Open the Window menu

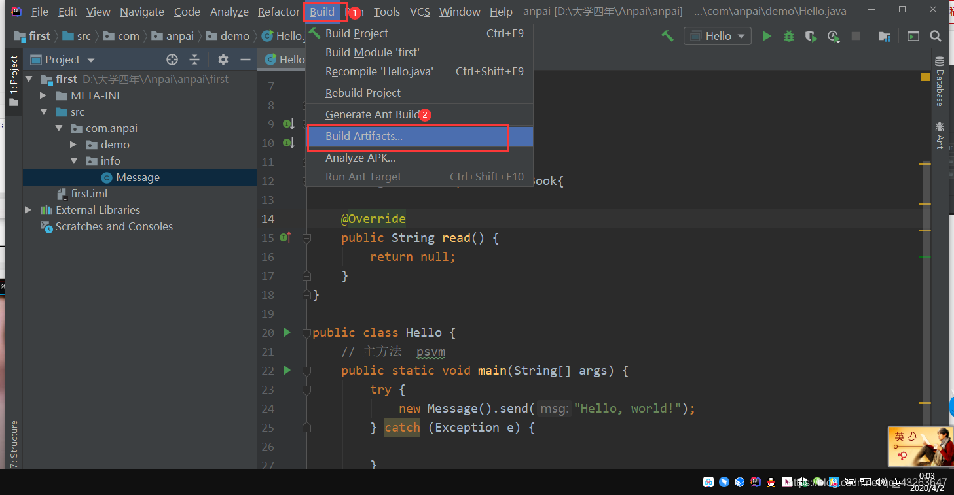coord(460,12)
